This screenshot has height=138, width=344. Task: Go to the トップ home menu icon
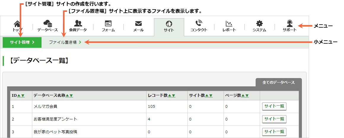(x=17, y=26)
